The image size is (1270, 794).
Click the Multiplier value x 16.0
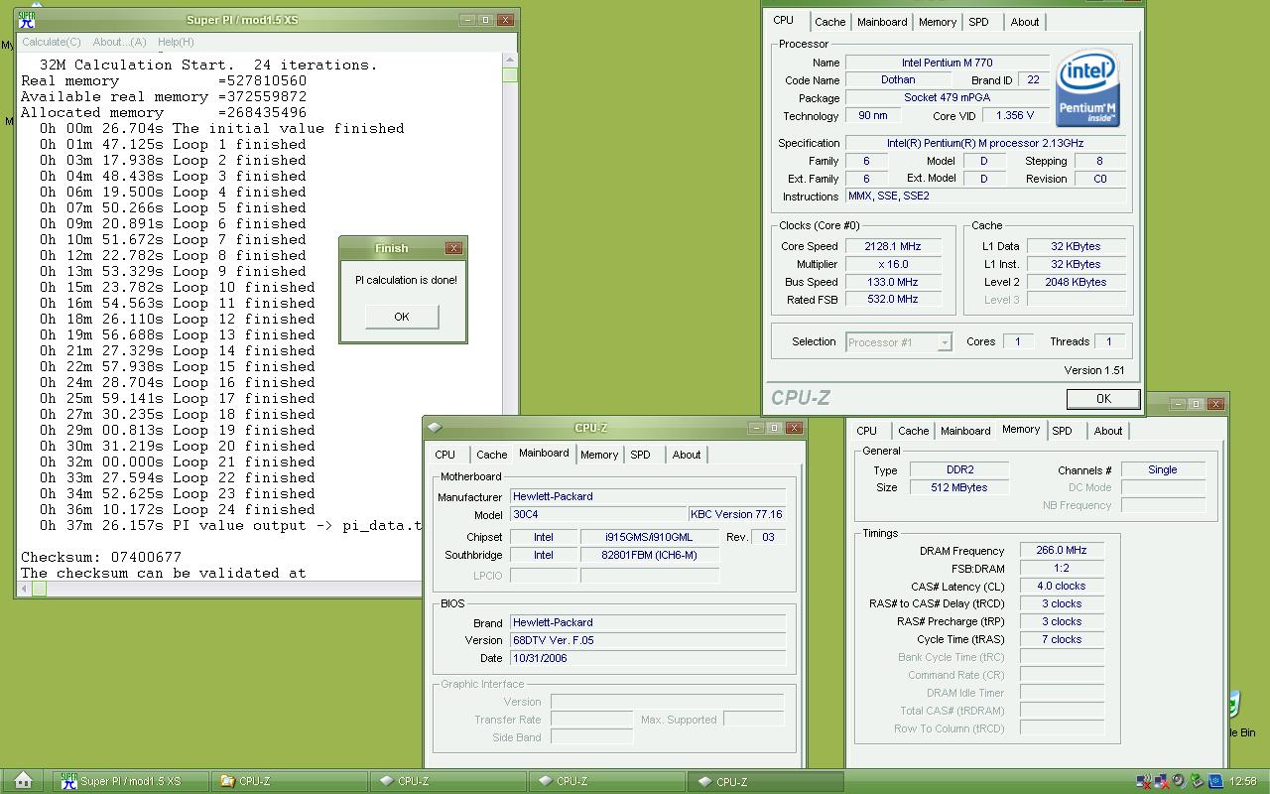pyautogui.click(x=893, y=264)
